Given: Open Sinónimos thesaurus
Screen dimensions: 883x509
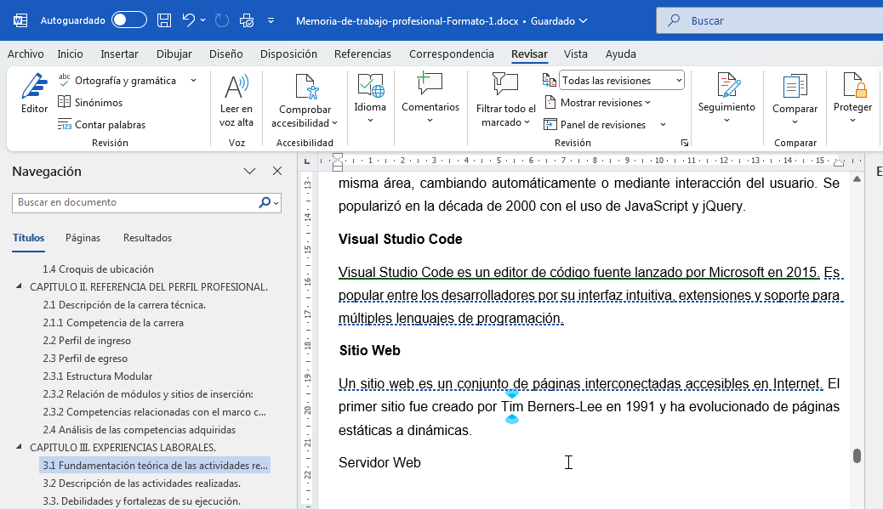Looking at the screenshot, I should coord(90,103).
